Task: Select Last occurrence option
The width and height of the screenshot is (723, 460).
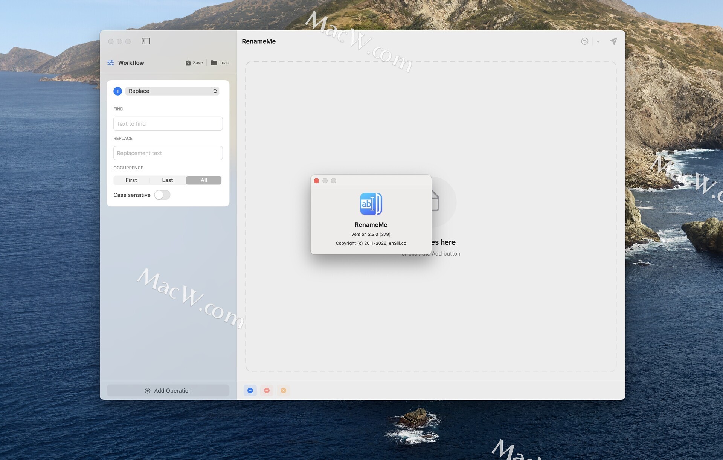Action: (167, 180)
